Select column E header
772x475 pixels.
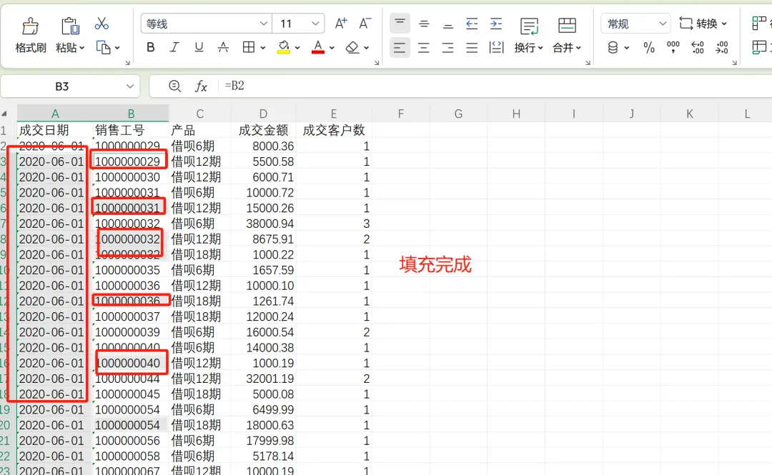[x=333, y=114]
